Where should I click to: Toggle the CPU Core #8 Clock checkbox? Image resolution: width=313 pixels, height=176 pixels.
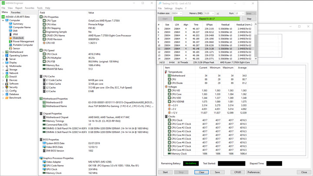tap(169, 150)
